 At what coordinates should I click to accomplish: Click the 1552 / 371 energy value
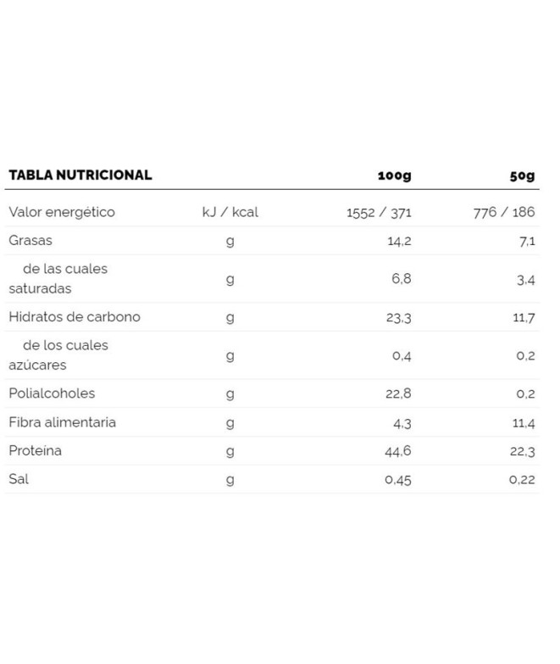(379, 213)
